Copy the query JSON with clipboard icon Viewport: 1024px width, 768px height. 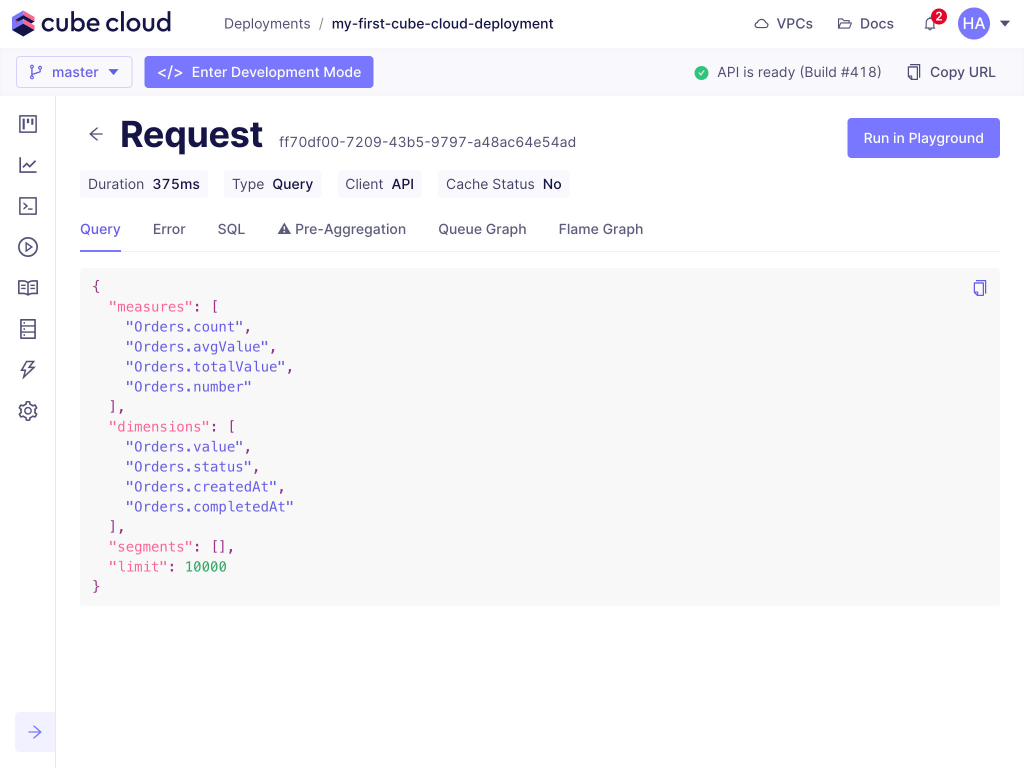(979, 288)
